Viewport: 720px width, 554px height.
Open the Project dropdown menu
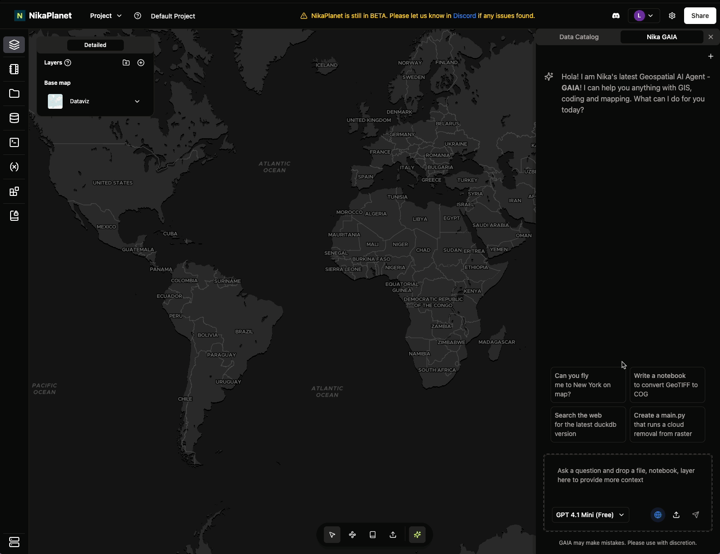106,16
